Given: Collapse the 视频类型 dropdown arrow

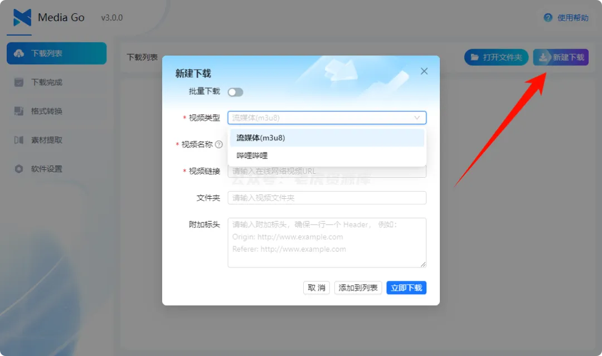Looking at the screenshot, I should (x=417, y=118).
